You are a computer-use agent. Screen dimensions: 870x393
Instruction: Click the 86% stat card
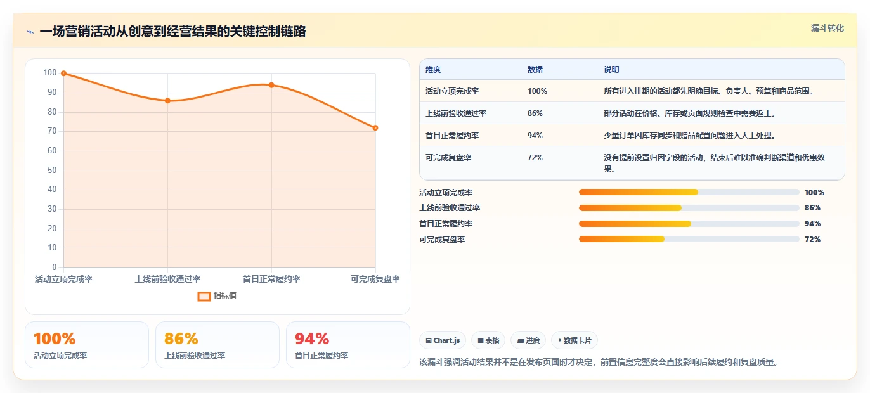(x=217, y=345)
